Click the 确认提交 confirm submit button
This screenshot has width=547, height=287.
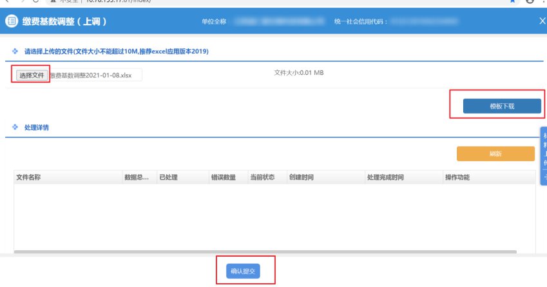pos(243,271)
